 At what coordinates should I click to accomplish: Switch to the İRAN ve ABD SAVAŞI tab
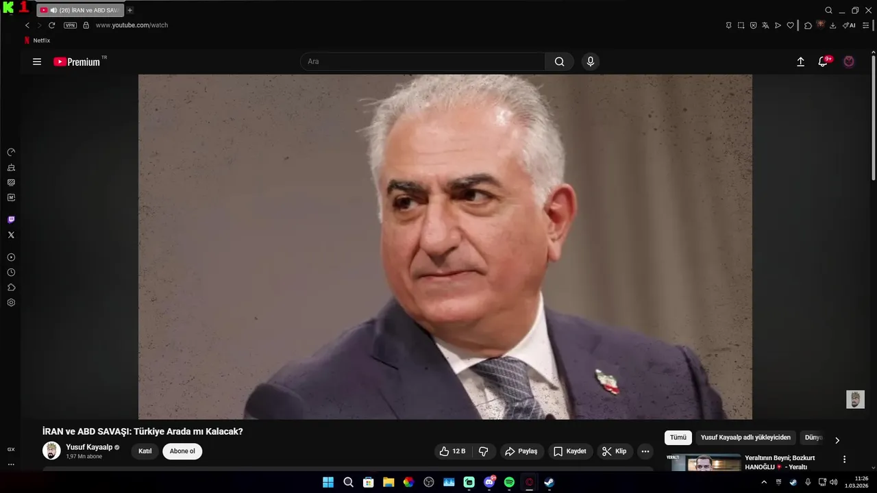(x=81, y=10)
